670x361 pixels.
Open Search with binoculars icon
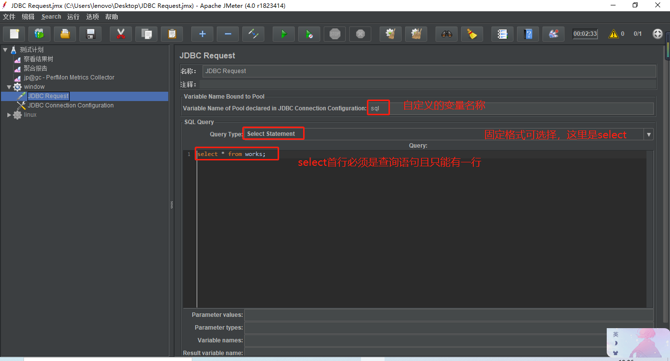pyautogui.click(x=446, y=34)
